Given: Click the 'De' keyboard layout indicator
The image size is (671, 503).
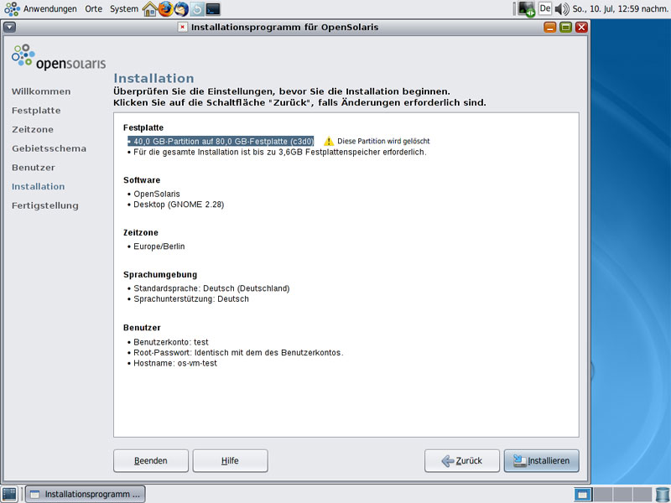Looking at the screenshot, I should tap(544, 9).
